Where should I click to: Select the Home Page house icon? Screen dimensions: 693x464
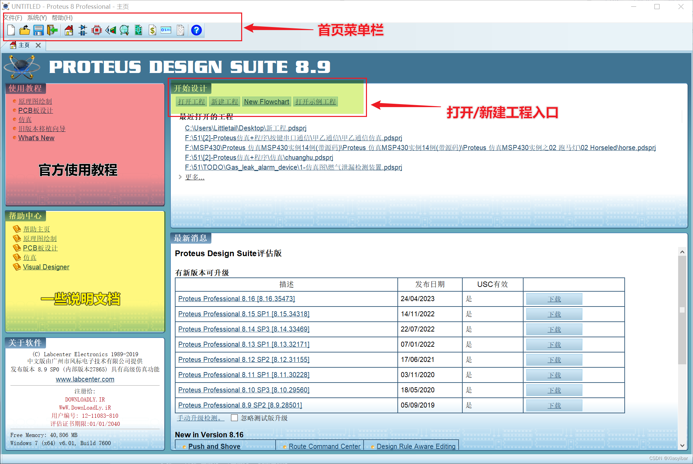69,30
